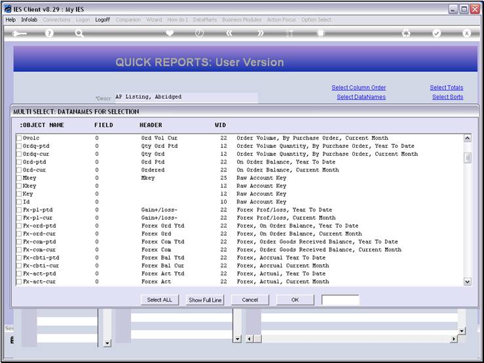The height and width of the screenshot is (363, 484).
Task: Click the HEADER column heading
Action: click(x=151, y=125)
